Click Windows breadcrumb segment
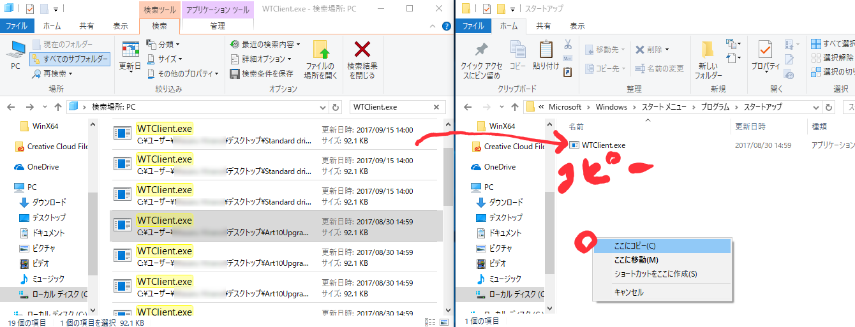 point(611,107)
